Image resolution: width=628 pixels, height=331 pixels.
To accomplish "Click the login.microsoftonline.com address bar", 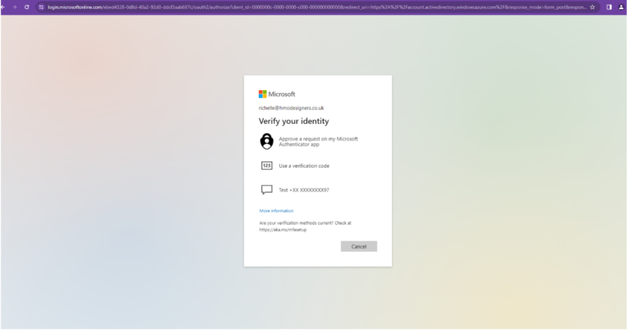I will pyautogui.click(x=307, y=7).
